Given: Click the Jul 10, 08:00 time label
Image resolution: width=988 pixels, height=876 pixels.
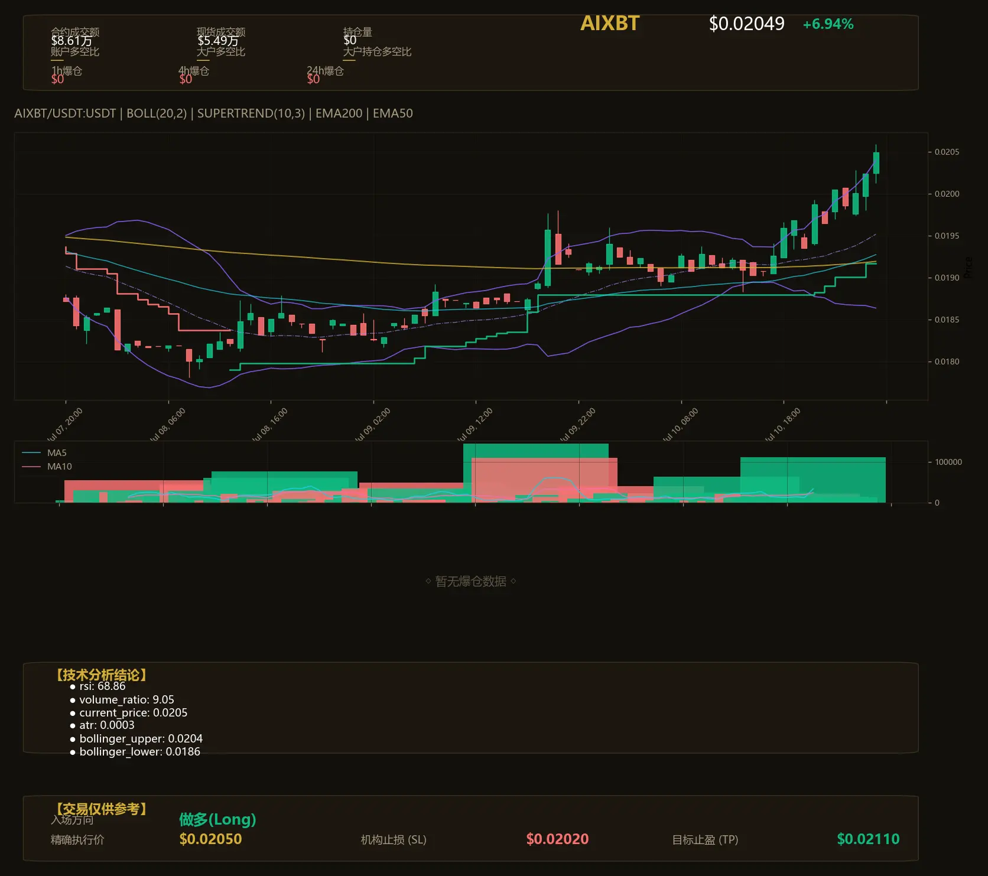Looking at the screenshot, I should 681,424.
